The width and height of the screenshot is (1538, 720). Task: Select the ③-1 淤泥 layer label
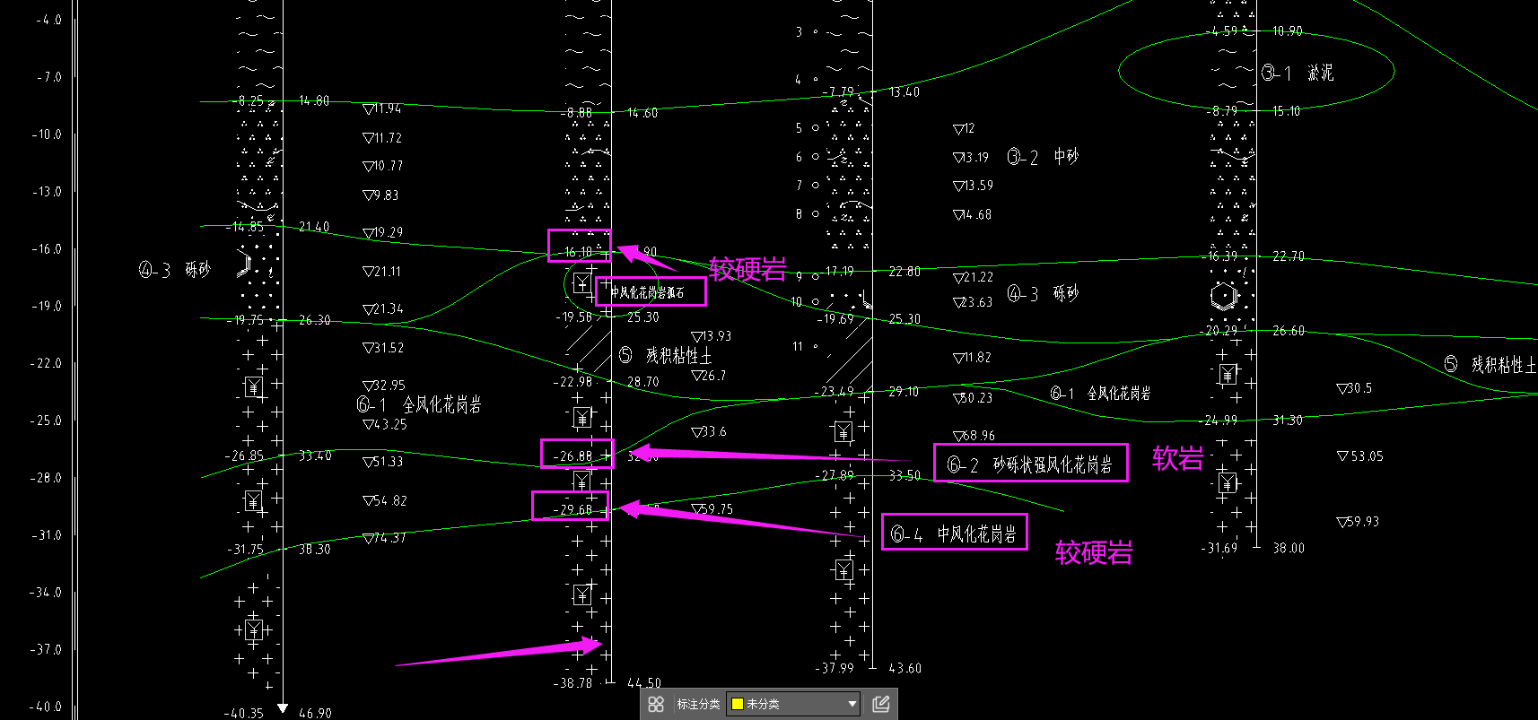pos(1298,73)
